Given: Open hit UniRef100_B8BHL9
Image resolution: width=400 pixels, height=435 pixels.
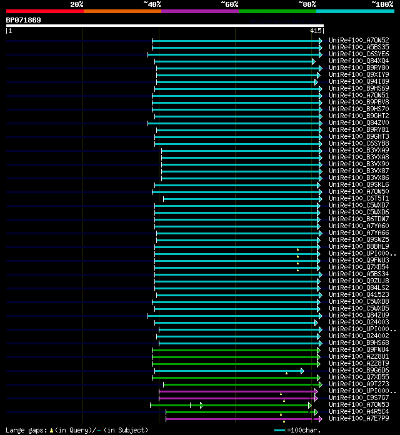Looking at the screenshot, I should click(359, 247).
